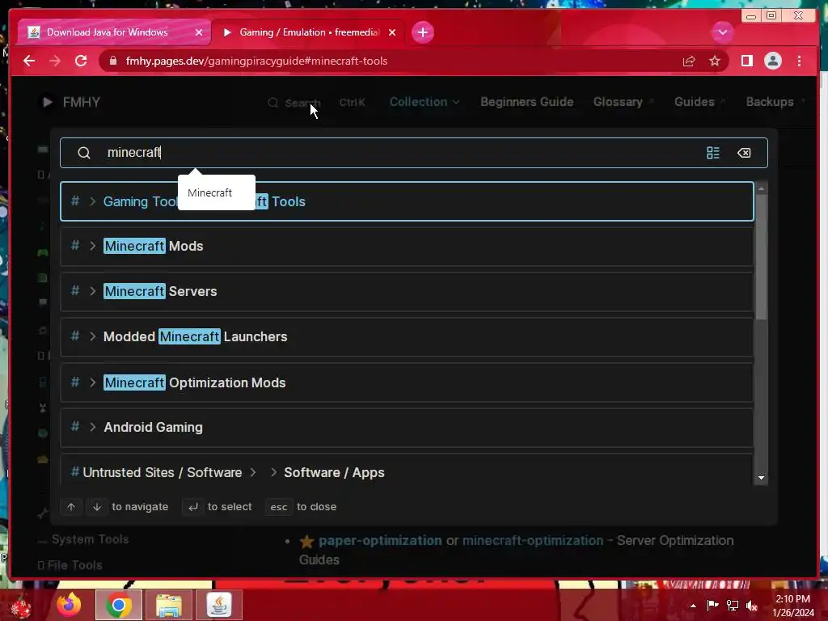Screen dimensions: 828x621
Task: Click the network tray icon
Action: coord(733,606)
